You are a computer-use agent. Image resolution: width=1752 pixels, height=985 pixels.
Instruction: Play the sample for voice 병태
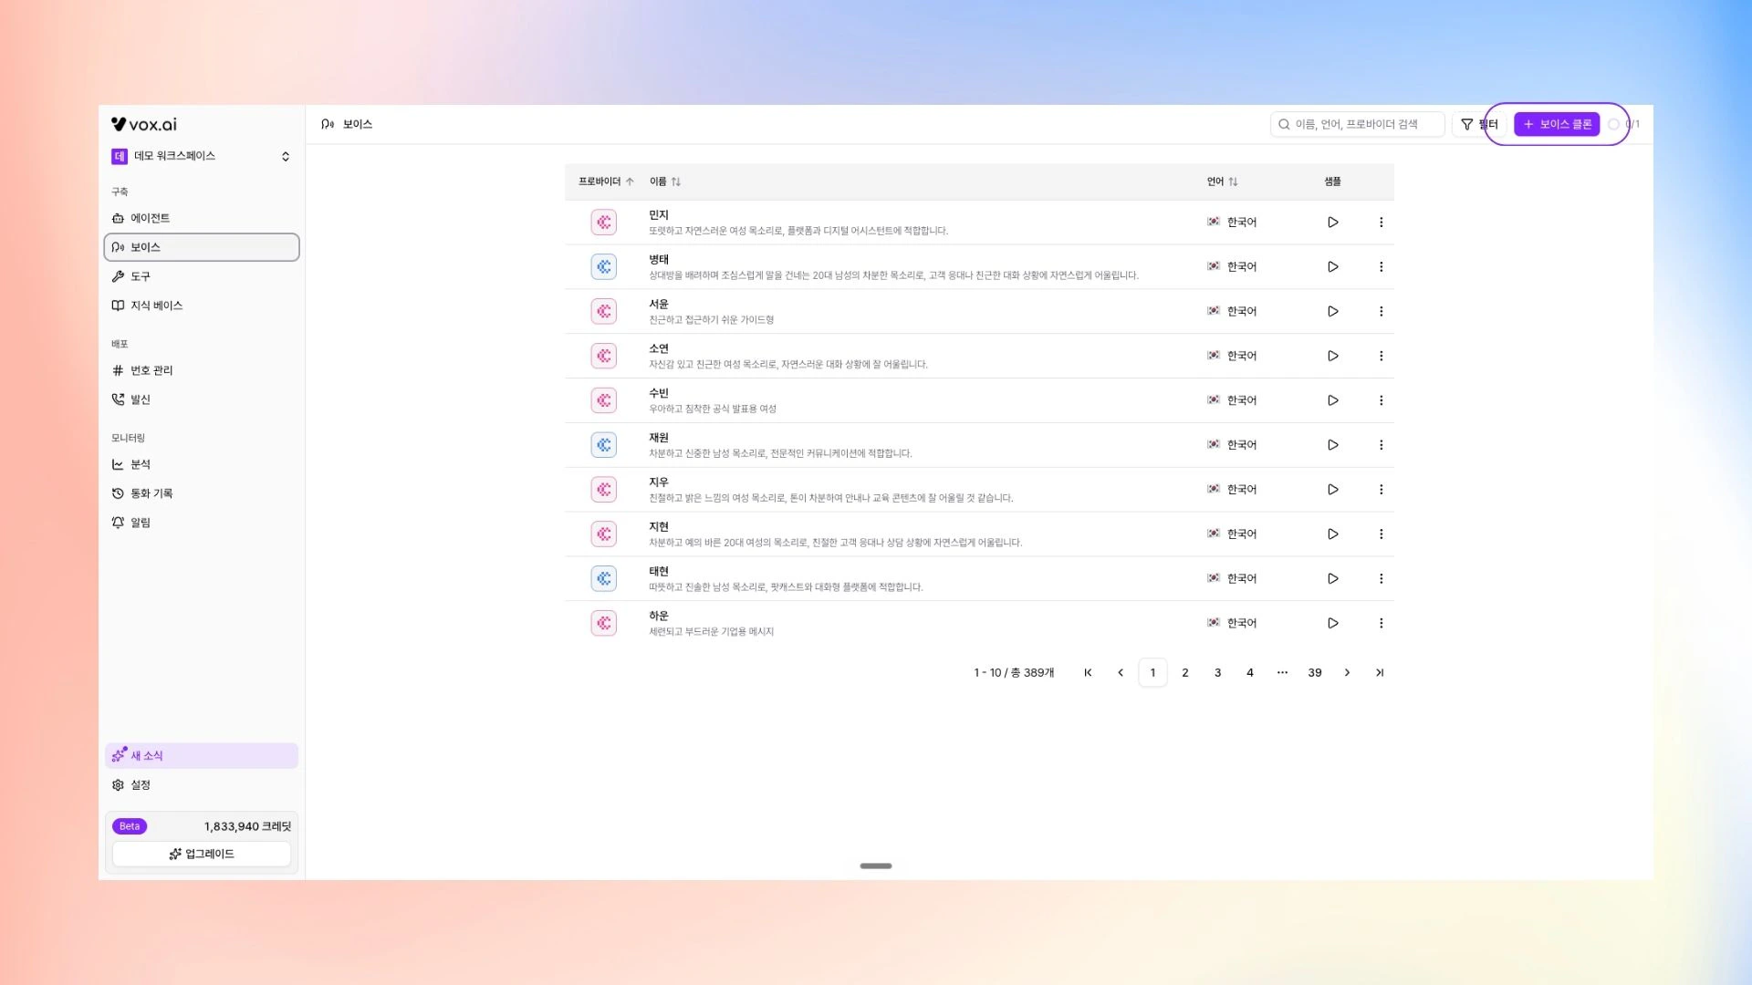tap(1332, 267)
